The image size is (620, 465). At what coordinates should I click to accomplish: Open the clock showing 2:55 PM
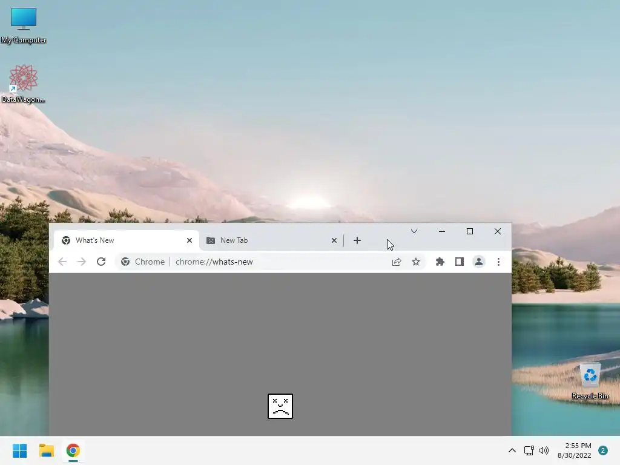tap(575, 450)
